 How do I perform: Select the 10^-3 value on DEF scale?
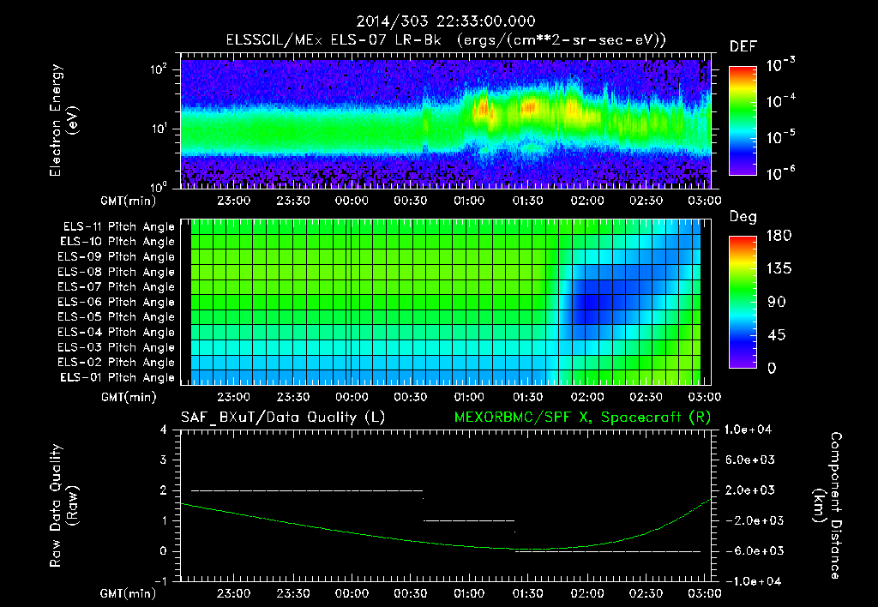780,65
